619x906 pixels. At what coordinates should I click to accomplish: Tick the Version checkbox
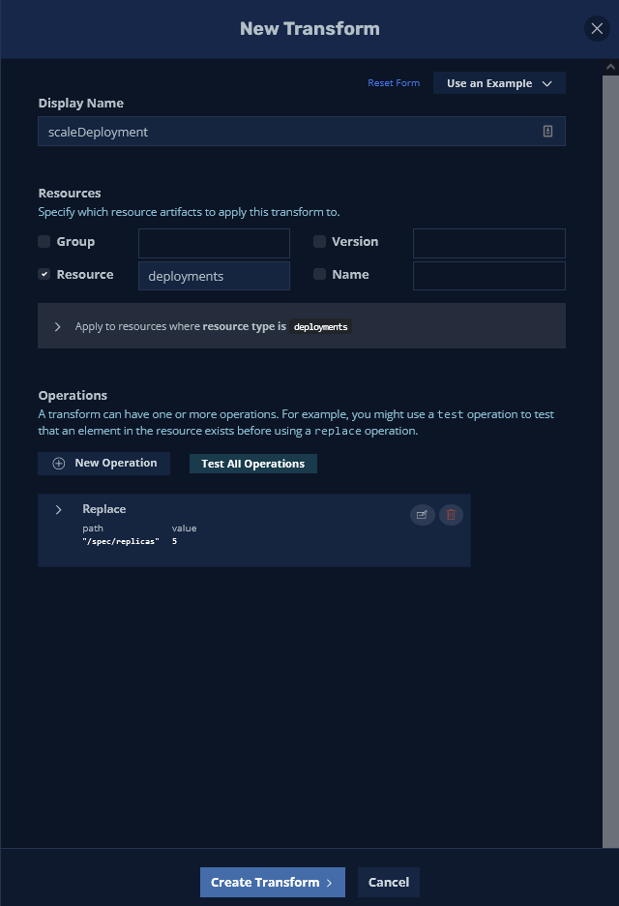[x=319, y=242]
